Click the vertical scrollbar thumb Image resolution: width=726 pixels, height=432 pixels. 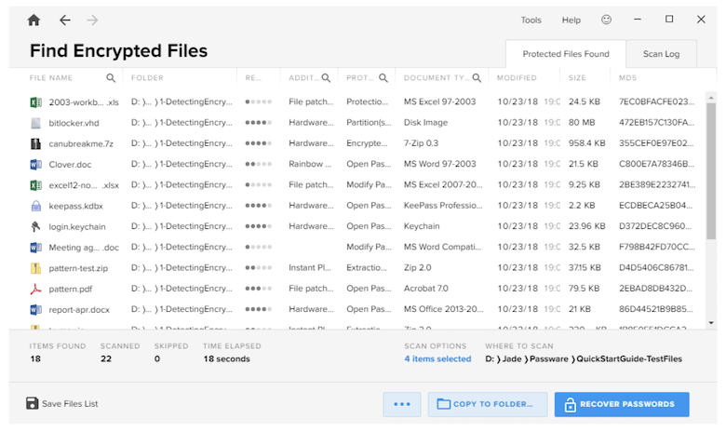[711, 171]
